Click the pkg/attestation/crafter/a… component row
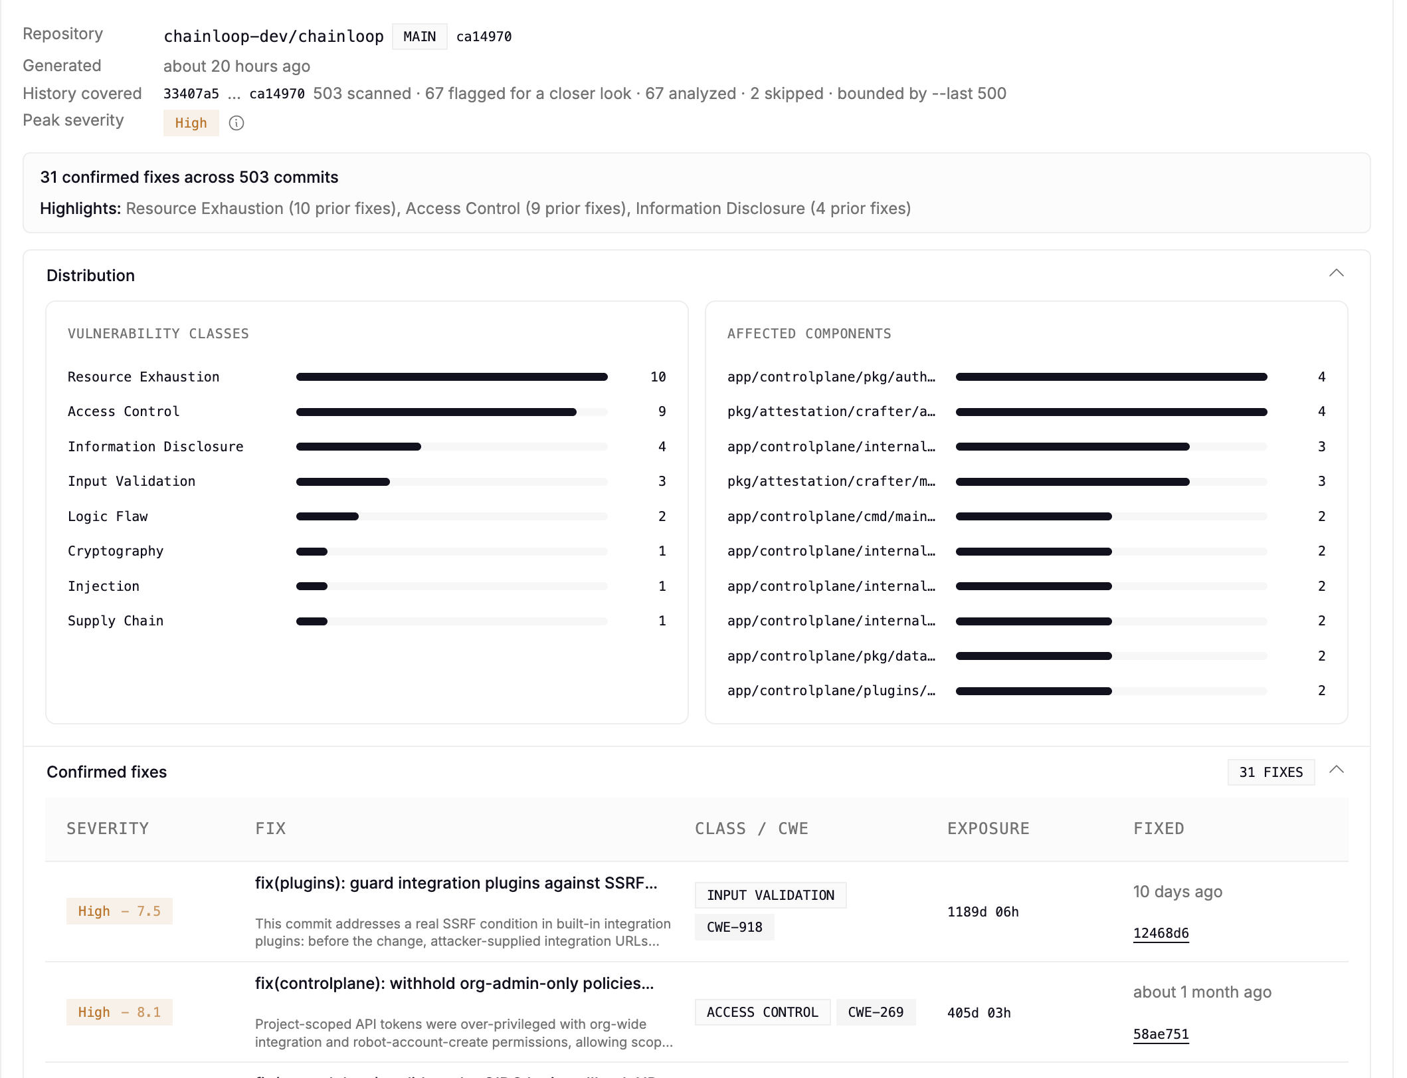This screenshot has width=1407, height=1078. pos(1026,412)
